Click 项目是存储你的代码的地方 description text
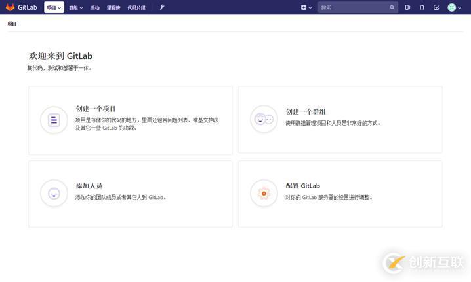The image size is (471, 282). coord(147,124)
